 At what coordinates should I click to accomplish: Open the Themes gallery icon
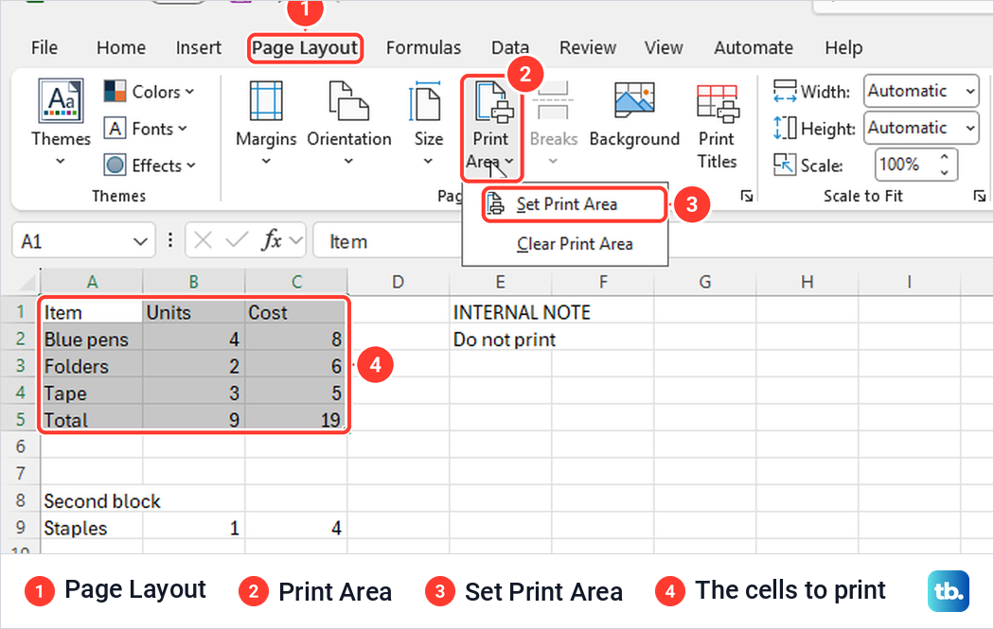click(x=61, y=100)
